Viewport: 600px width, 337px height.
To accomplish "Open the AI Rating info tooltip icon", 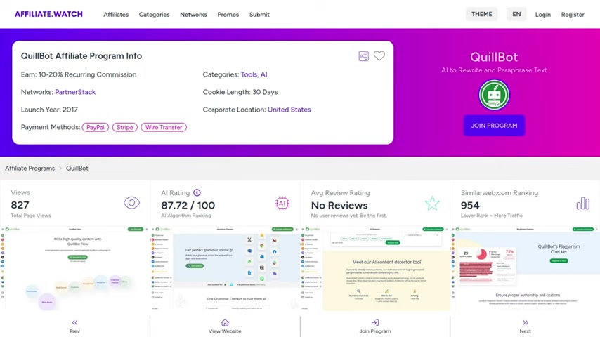I will [197, 193].
